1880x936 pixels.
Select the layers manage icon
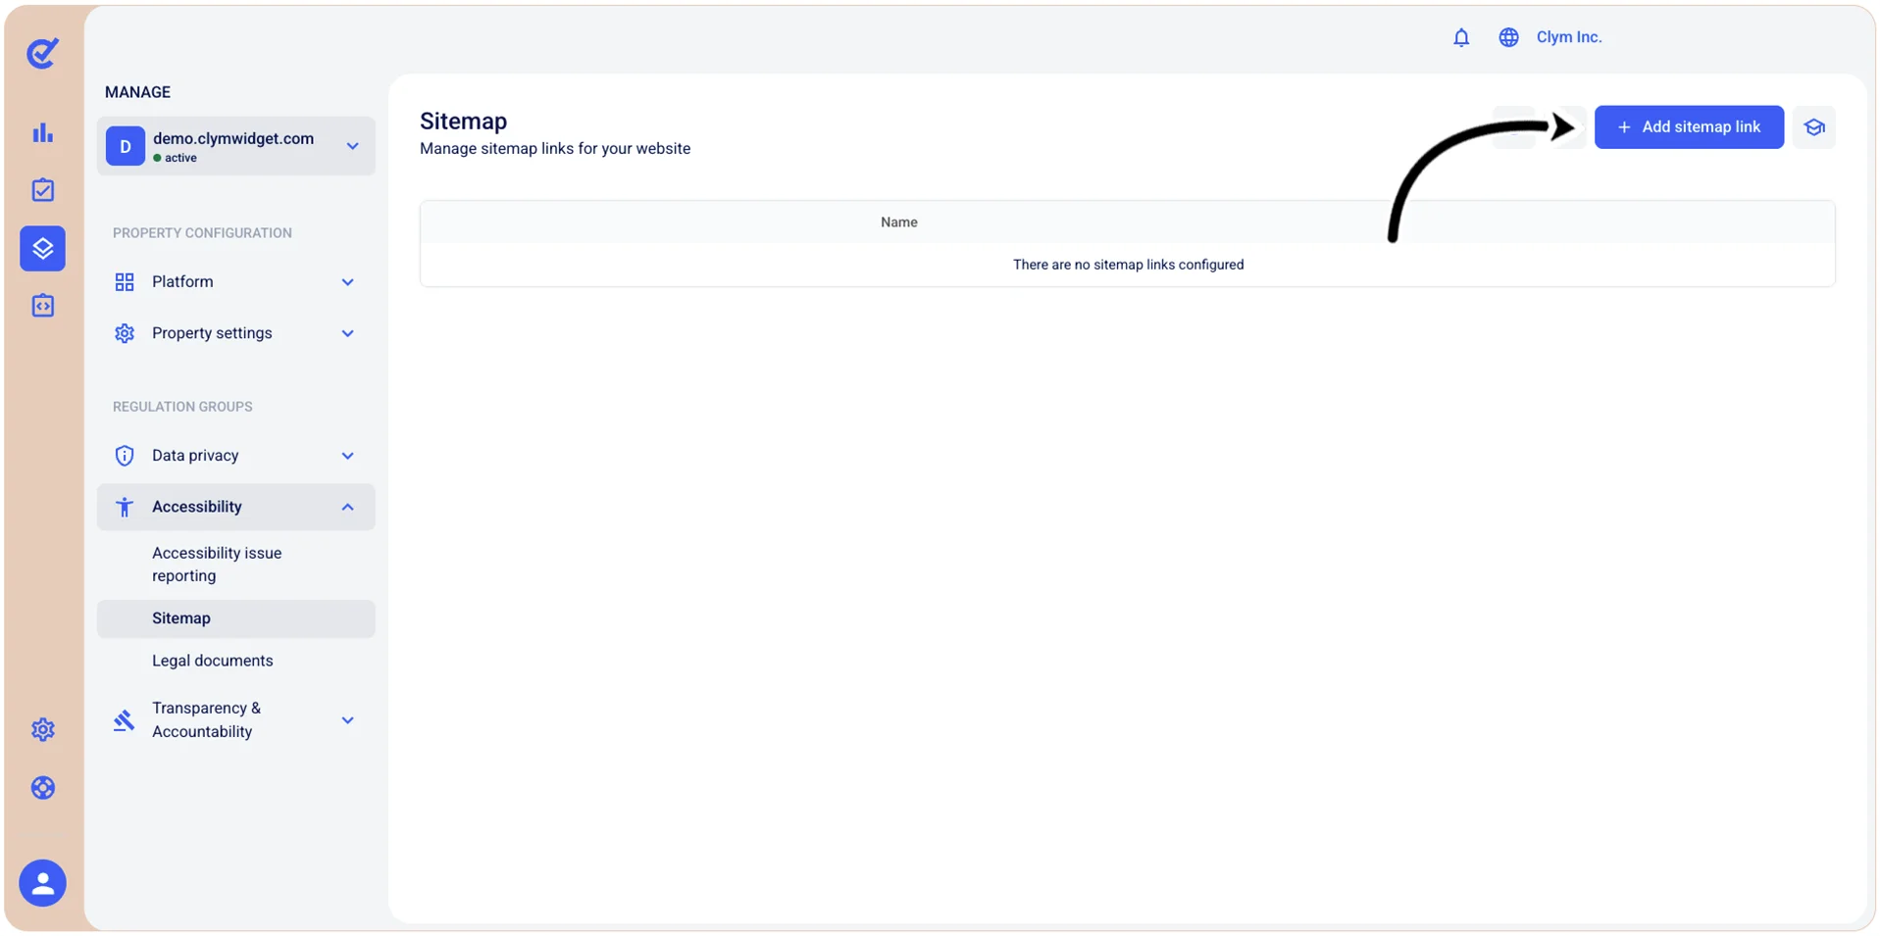42,248
